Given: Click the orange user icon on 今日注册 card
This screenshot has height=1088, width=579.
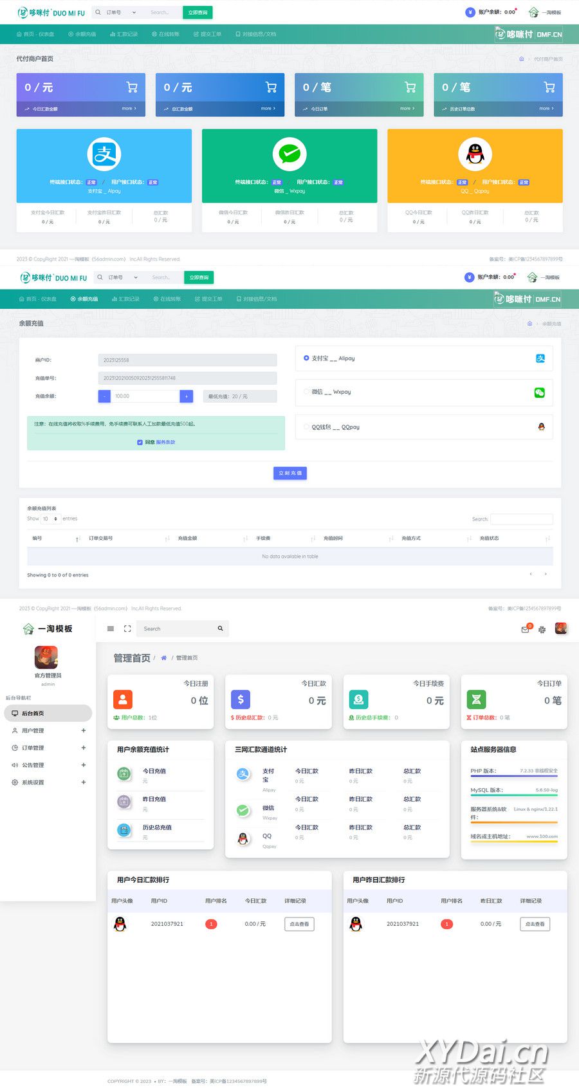Looking at the screenshot, I should (x=122, y=699).
